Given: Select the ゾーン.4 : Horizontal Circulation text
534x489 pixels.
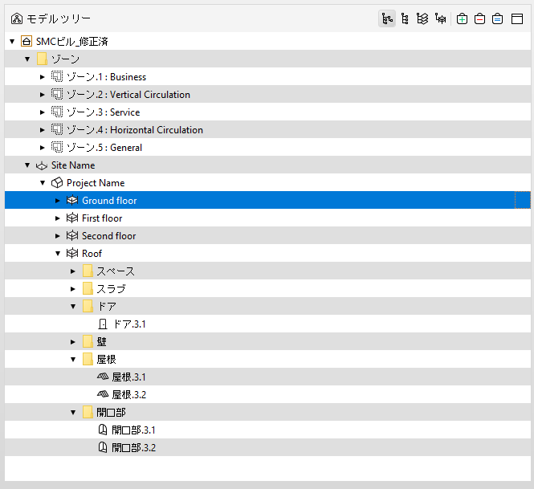Looking at the screenshot, I should [x=135, y=130].
